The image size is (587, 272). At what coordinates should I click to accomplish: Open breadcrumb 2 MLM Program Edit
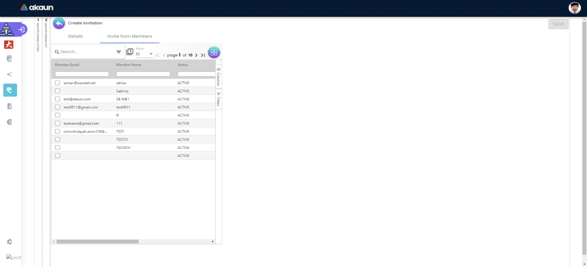tap(46, 33)
